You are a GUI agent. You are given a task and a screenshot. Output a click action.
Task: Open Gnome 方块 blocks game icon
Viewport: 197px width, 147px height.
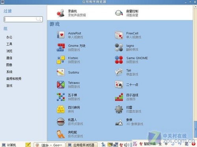[61, 47]
